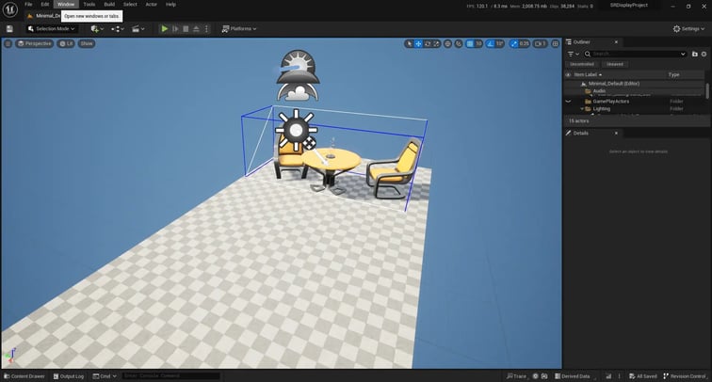Open the Blueprints dropdown in the toolbar
The image size is (712, 382).
pos(118,28)
